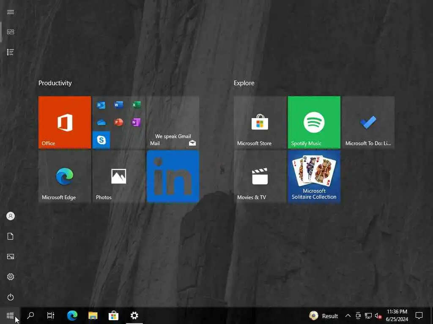Select the Explore group header
The height and width of the screenshot is (324, 433).
[244, 83]
